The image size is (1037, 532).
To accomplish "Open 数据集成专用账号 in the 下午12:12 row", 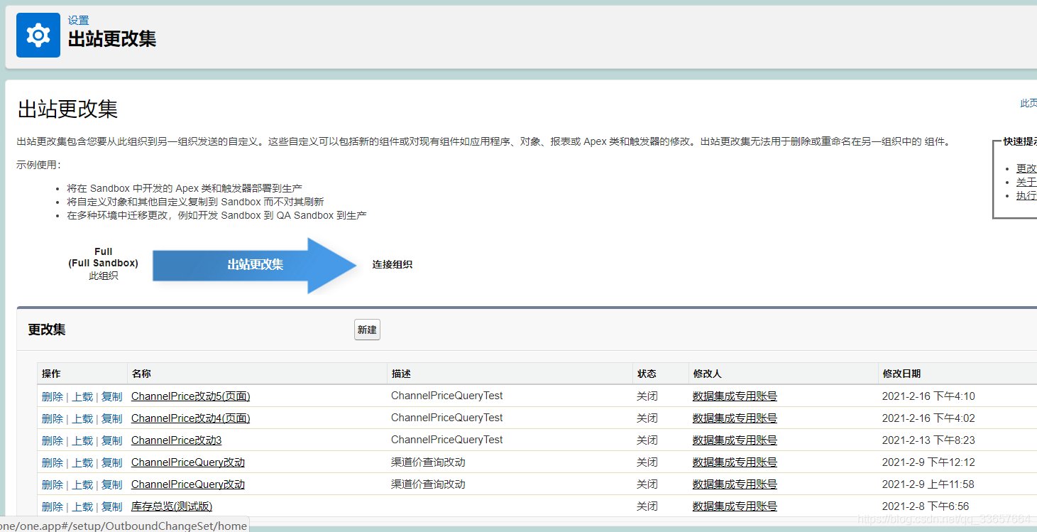I will tap(735, 462).
